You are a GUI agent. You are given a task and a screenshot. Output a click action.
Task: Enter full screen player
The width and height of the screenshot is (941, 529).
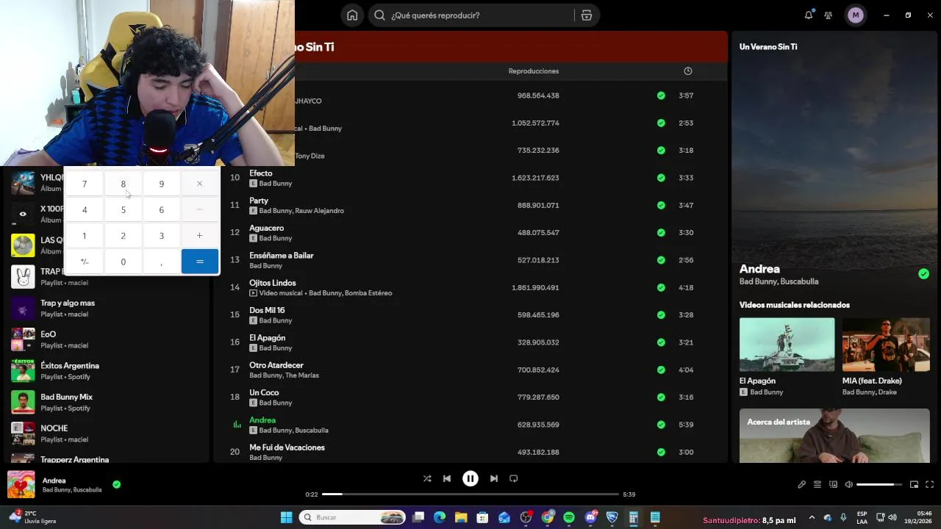[x=930, y=484]
